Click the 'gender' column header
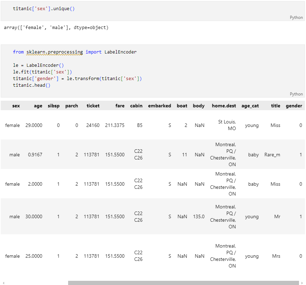The image size is (306, 285). [294, 106]
